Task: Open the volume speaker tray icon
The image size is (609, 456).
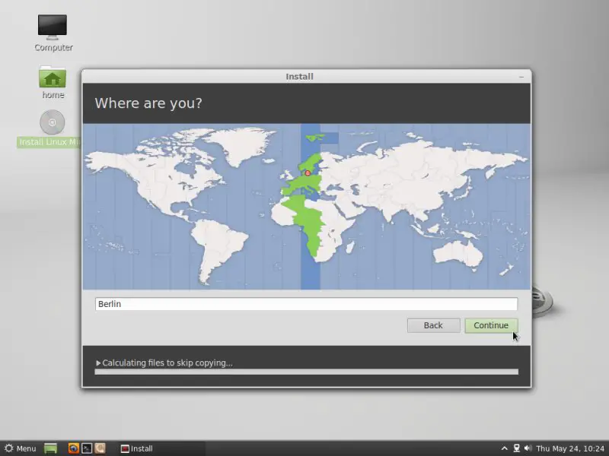Action: click(528, 448)
